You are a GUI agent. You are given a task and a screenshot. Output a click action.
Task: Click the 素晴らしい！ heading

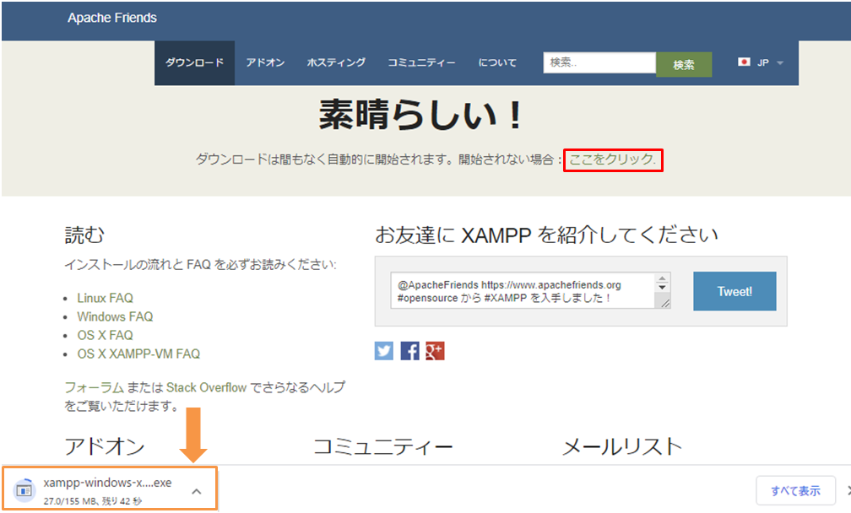[x=422, y=115]
